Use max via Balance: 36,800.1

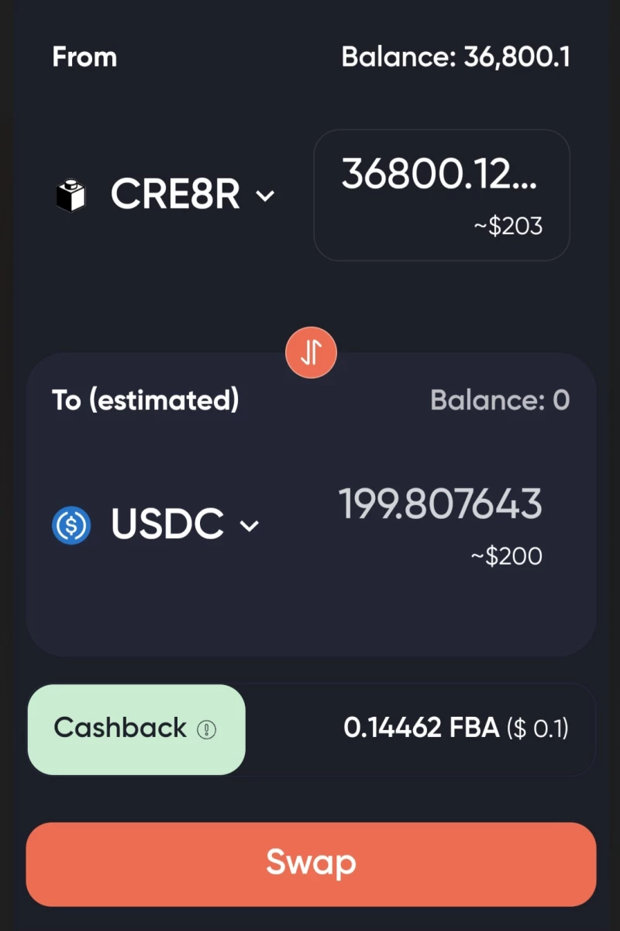pyautogui.click(x=456, y=57)
